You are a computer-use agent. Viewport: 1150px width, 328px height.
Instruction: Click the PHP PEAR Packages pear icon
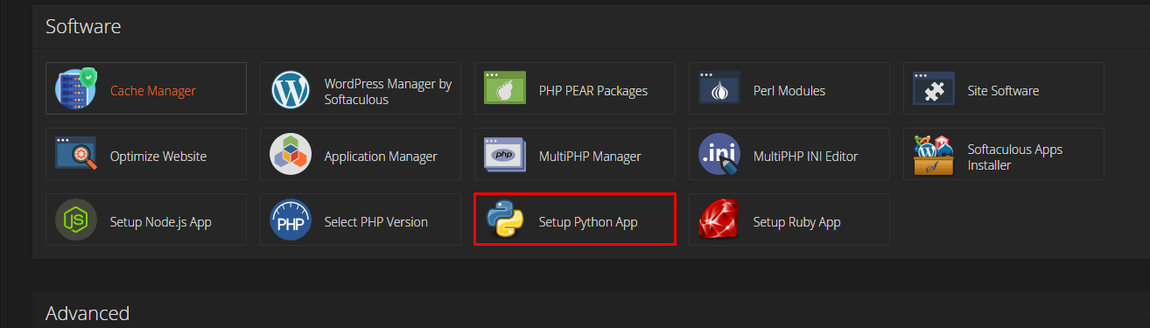tap(505, 88)
